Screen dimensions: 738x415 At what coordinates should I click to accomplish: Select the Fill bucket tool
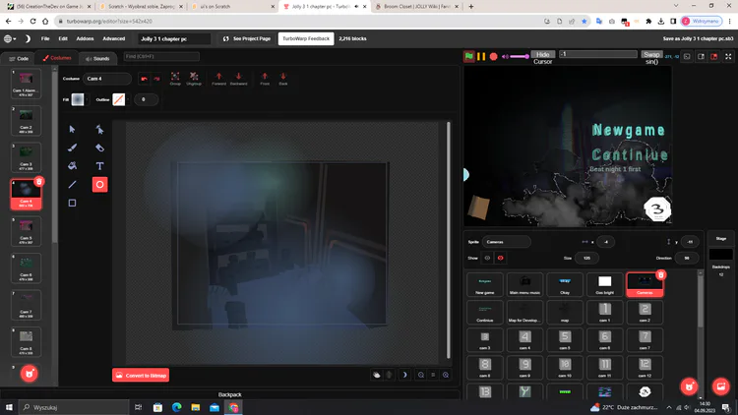point(72,166)
